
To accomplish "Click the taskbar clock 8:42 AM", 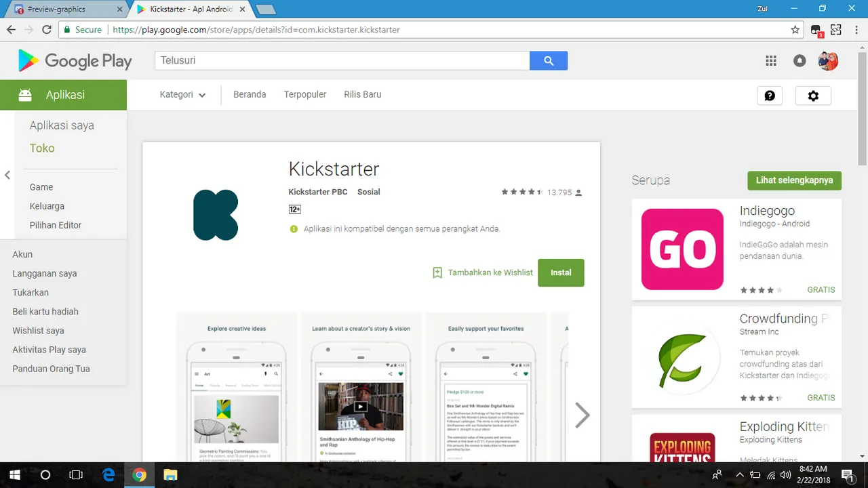I will 812,469.
